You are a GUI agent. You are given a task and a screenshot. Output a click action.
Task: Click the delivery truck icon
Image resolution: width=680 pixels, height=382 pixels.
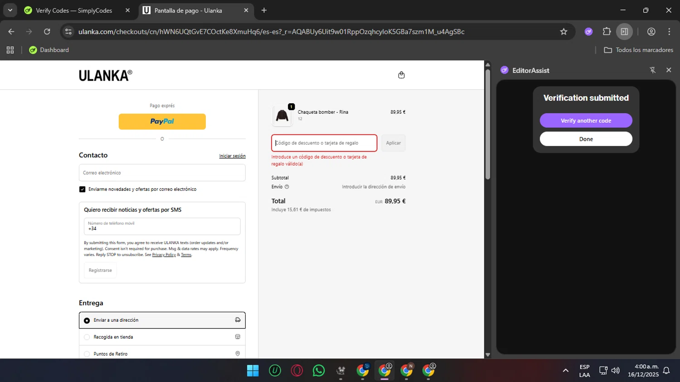coord(238,320)
